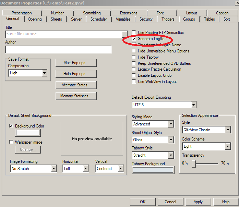Switch to the Sort tab

(x=227, y=19)
